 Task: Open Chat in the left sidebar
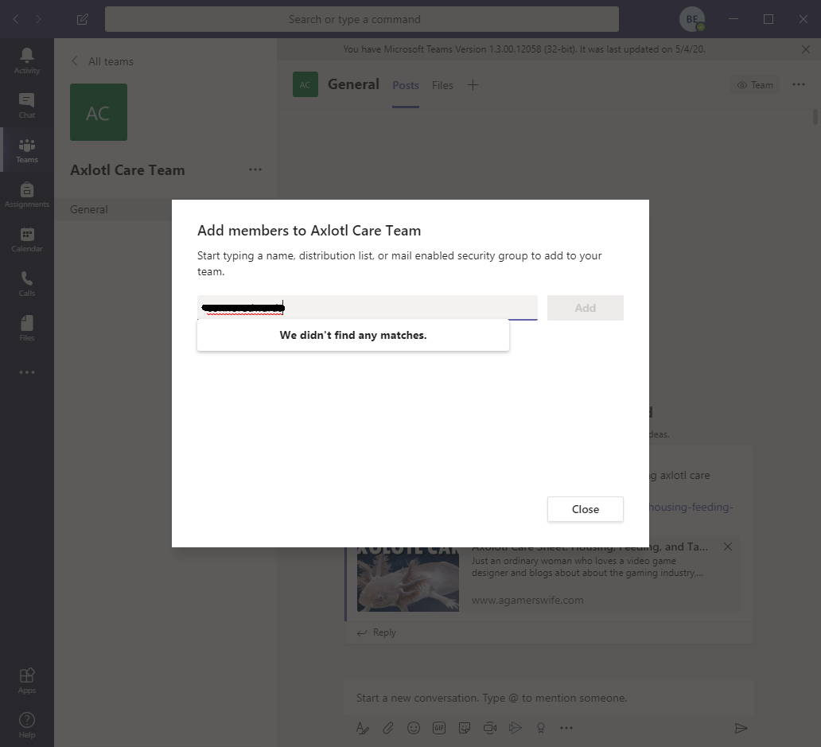click(27, 105)
